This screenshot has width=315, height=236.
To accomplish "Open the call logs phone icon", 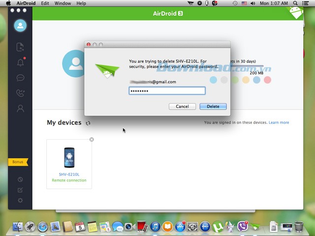I will (20, 93).
